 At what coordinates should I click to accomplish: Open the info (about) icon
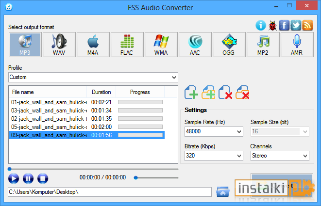coord(261,25)
